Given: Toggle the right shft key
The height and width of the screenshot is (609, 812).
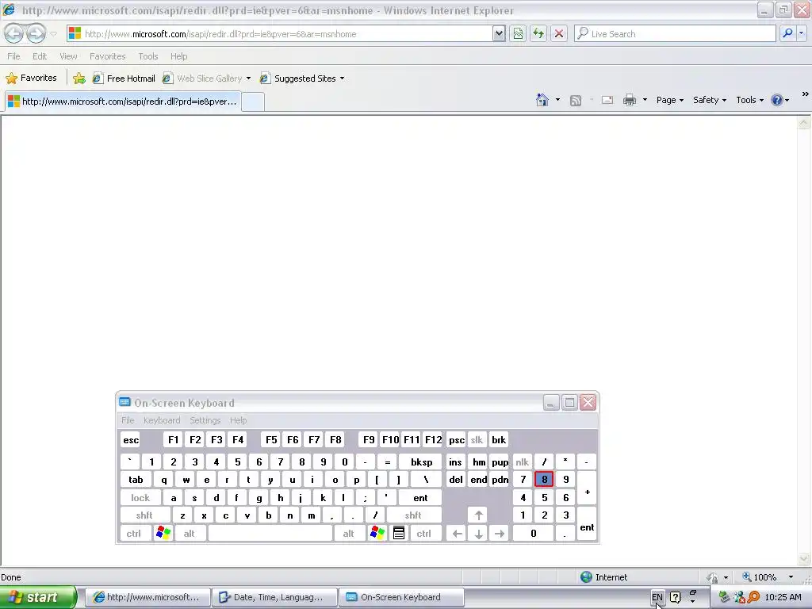Looking at the screenshot, I should click(x=413, y=515).
